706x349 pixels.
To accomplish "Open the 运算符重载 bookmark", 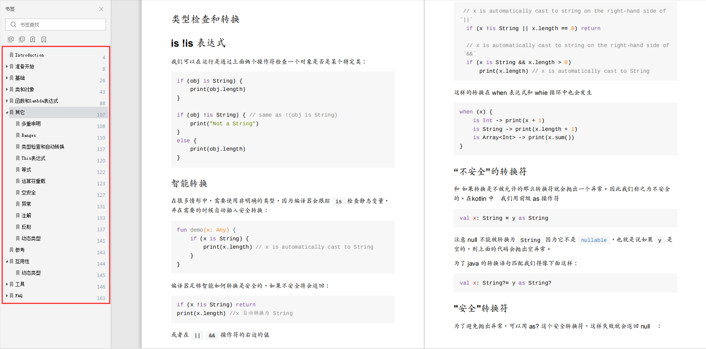I will click(33, 181).
